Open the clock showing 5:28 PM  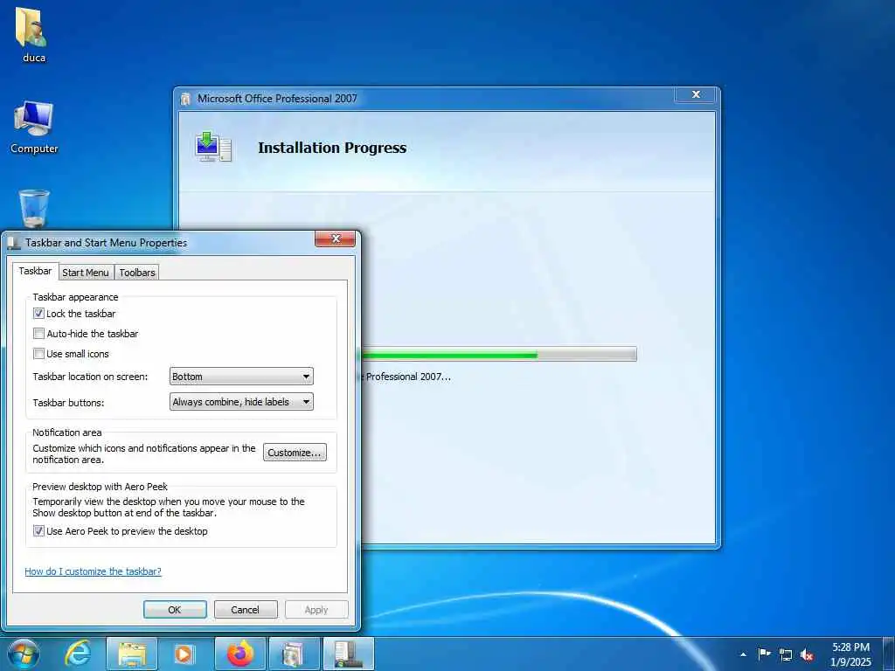(850, 654)
